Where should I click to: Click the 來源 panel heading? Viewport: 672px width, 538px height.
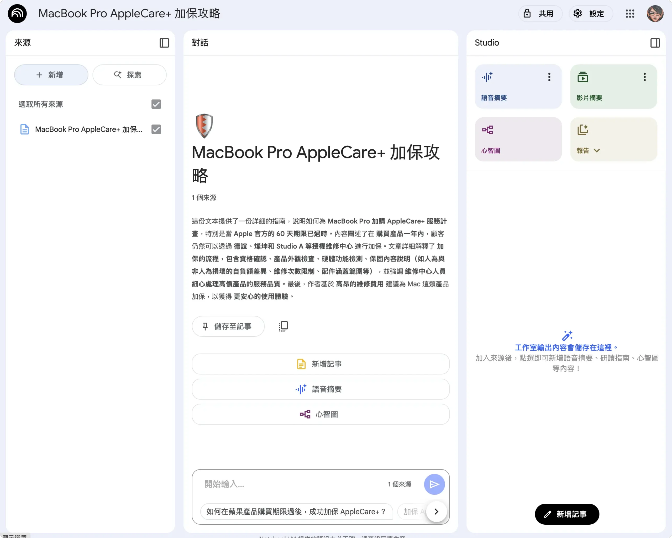22,43
